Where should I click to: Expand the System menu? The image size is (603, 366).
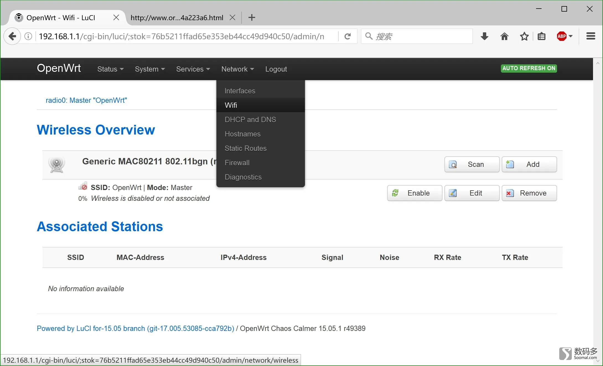(x=150, y=69)
